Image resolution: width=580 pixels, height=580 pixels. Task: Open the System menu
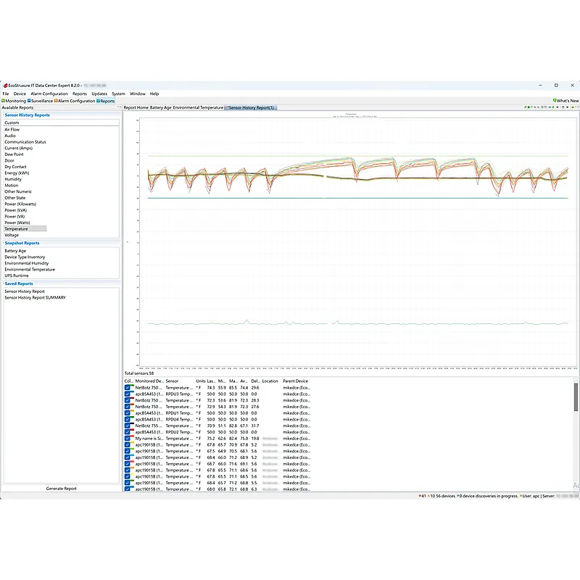pyautogui.click(x=118, y=94)
